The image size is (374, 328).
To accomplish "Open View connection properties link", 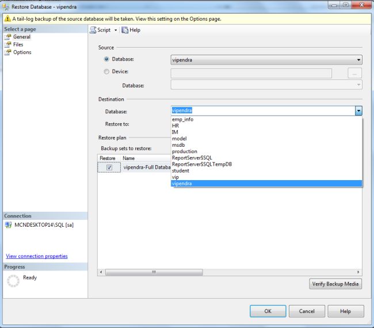I will click(x=37, y=256).
